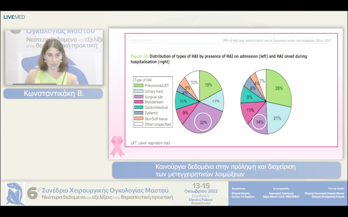Select the speaker video thumbnail
Screen dimensions: 348x217
tap(54, 57)
